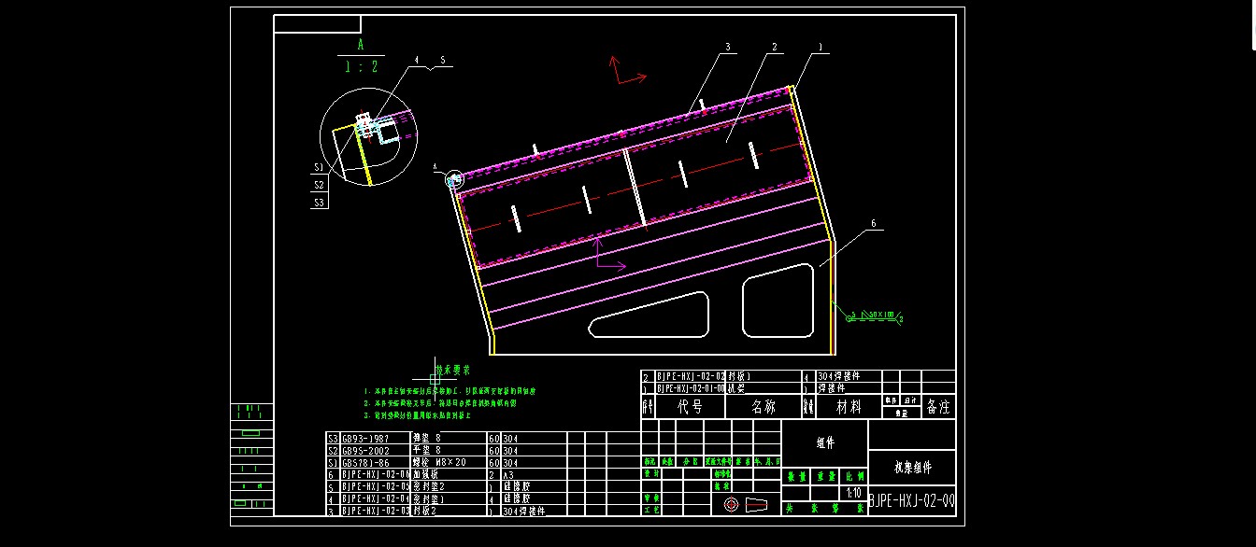Viewport: 1256px width, 547px height.
Task: Click drawing number 'BJPE-HXJ-02-00' in title block
Action: coord(911,500)
